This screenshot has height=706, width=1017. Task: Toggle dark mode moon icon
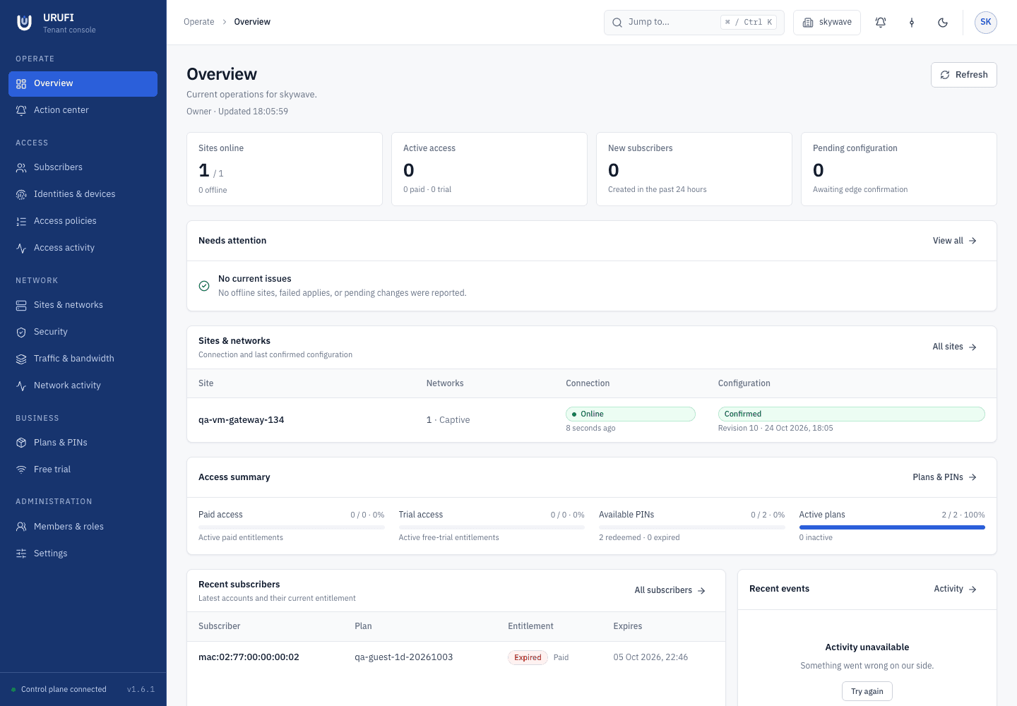(x=943, y=23)
